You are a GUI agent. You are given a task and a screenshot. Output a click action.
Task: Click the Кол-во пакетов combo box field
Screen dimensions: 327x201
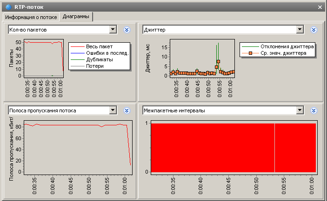[63, 30]
